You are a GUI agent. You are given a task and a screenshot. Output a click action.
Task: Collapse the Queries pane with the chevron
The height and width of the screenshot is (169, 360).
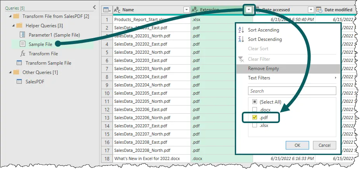(94, 7)
